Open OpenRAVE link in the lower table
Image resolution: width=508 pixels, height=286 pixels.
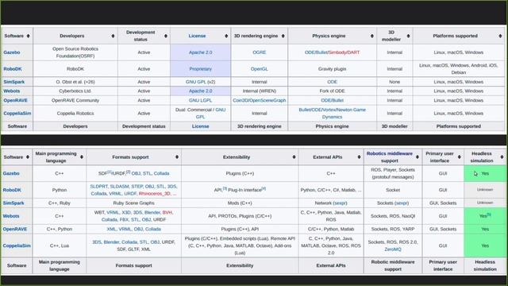[15, 229]
